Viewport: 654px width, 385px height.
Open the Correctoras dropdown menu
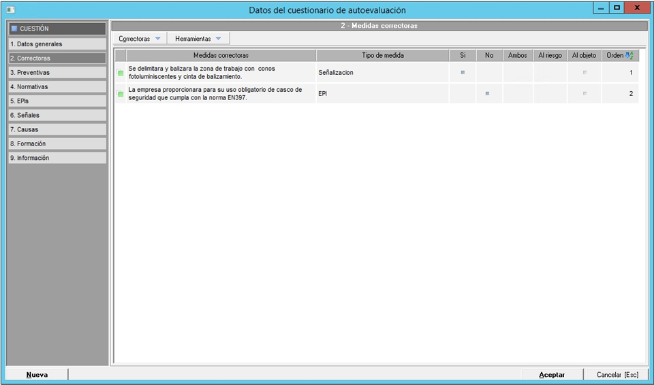pyautogui.click(x=140, y=39)
